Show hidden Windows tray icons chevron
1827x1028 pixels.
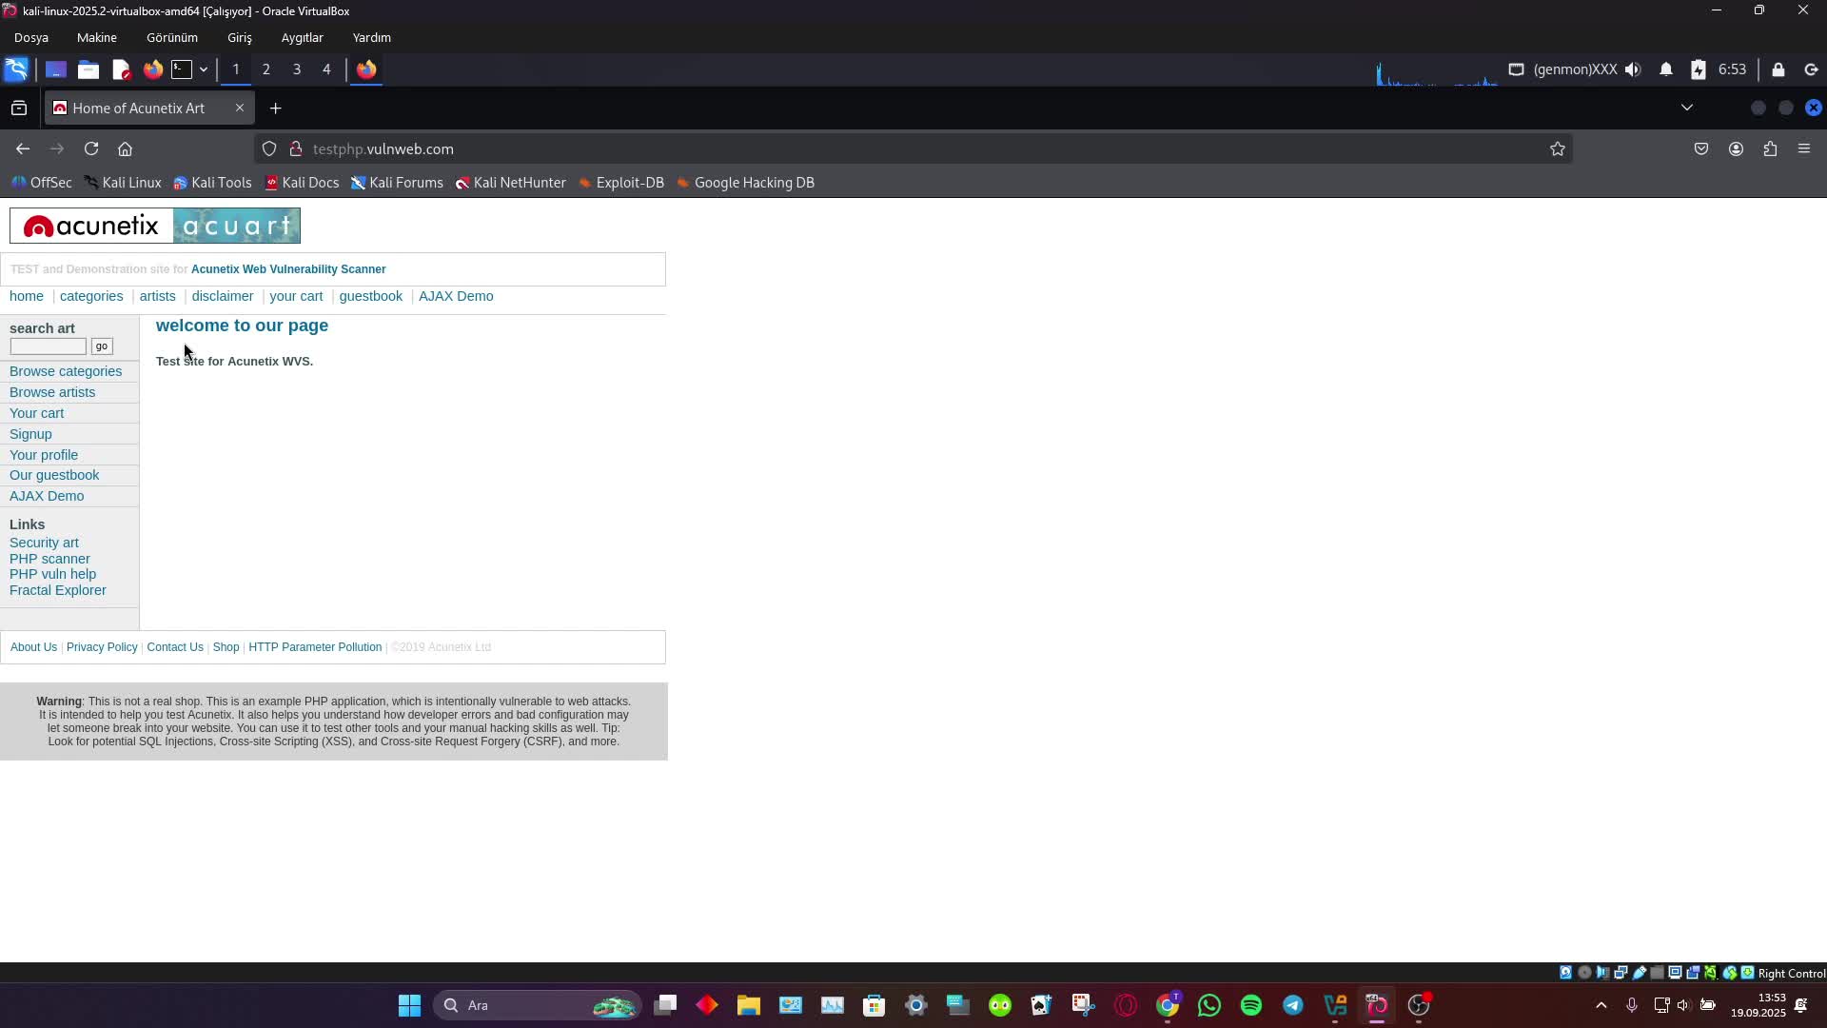(x=1601, y=1005)
